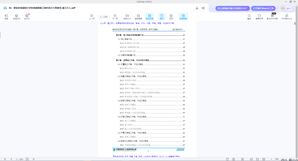
Task: Click the vertical scrollbar thumb
Action: (x=295, y=24)
